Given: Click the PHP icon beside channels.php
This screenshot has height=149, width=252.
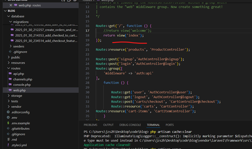Looking at the screenshot, I should (x=10, y=79).
